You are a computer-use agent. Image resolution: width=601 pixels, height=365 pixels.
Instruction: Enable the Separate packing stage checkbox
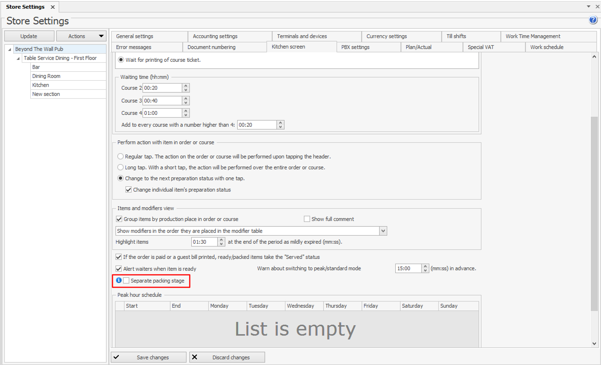tap(126, 280)
